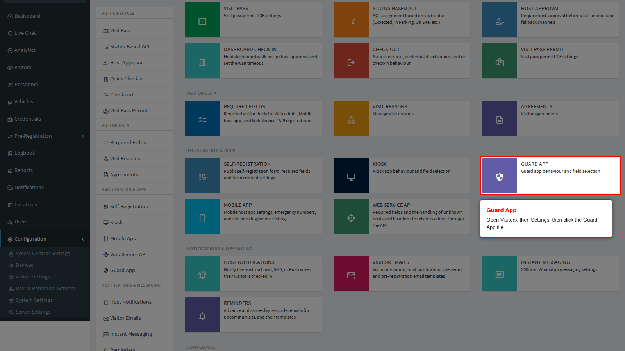Select Locations in the sidebar
This screenshot has height=351, width=625.
pyautogui.click(x=45, y=205)
